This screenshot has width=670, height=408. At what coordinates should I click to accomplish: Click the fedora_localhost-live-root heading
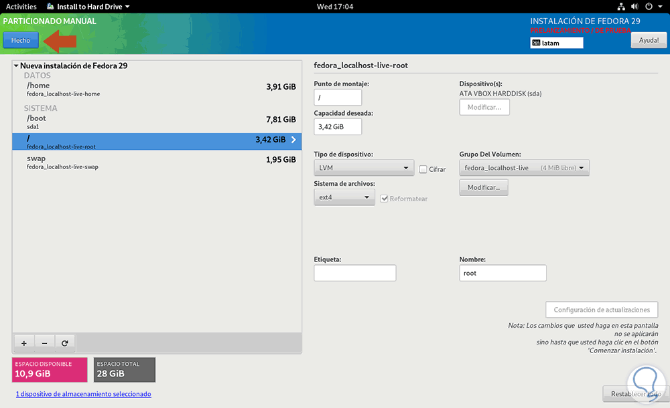point(360,66)
